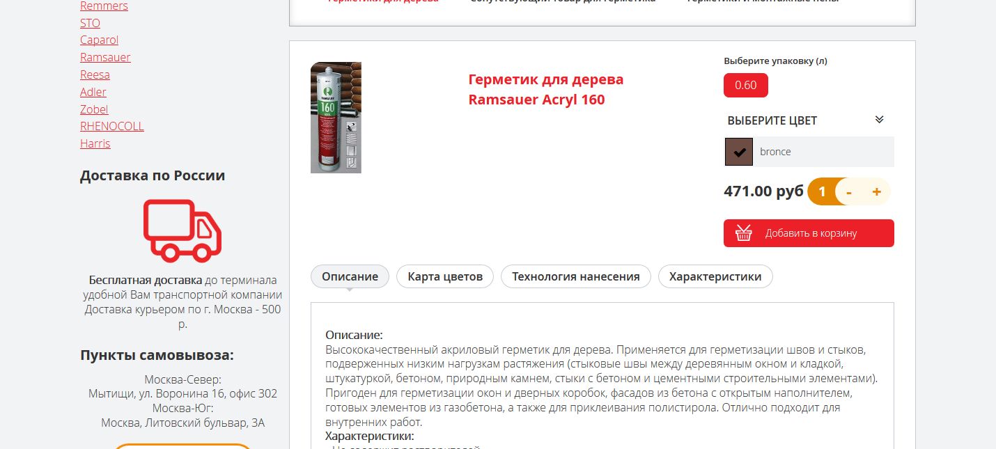Open the Remmers brand link
This screenshot has height=449, width=996.
[104, 6]
